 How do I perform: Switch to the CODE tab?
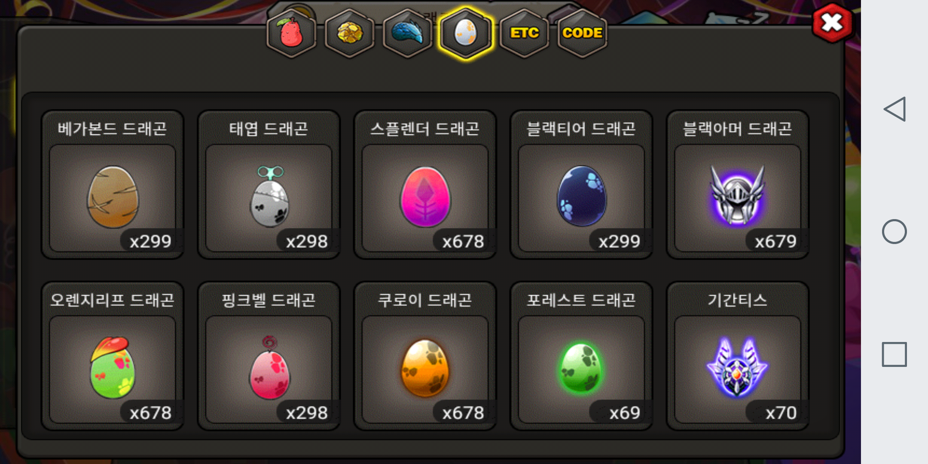[582, 34]
